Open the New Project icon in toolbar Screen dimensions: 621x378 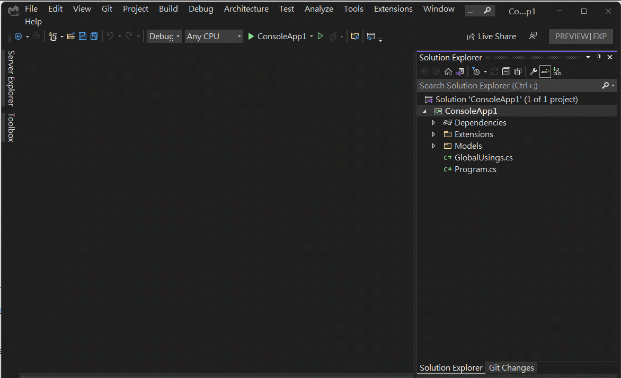click(52, 37)
